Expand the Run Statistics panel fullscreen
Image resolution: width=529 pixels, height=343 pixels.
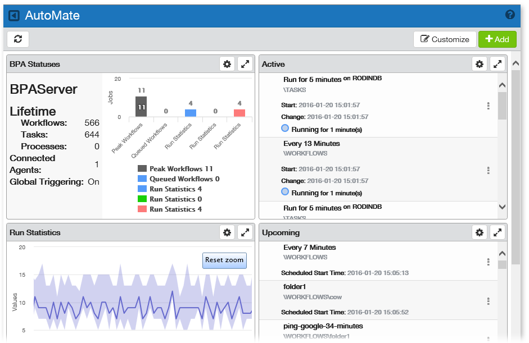point(245,232)
